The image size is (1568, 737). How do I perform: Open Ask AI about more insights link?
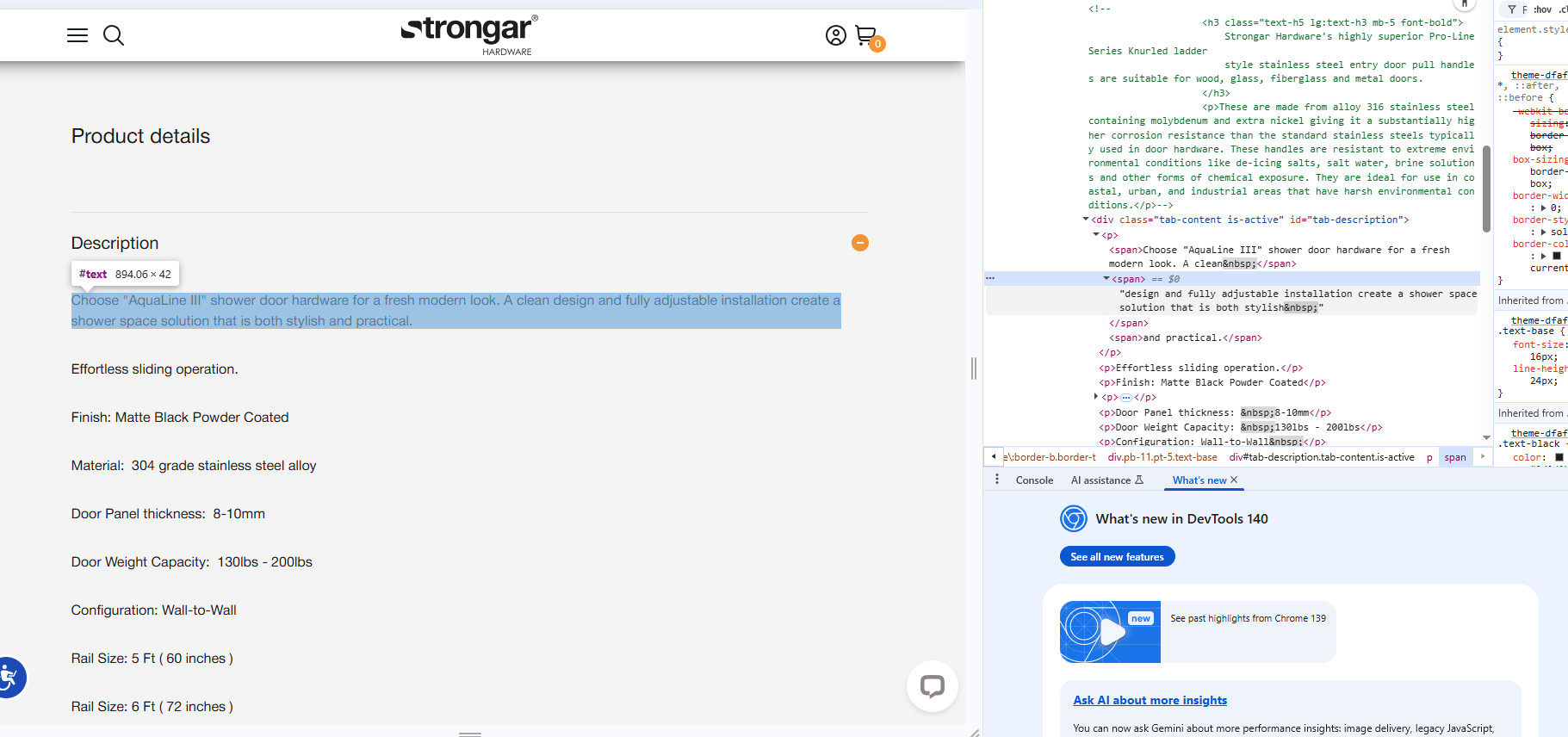pos(1150,700)
